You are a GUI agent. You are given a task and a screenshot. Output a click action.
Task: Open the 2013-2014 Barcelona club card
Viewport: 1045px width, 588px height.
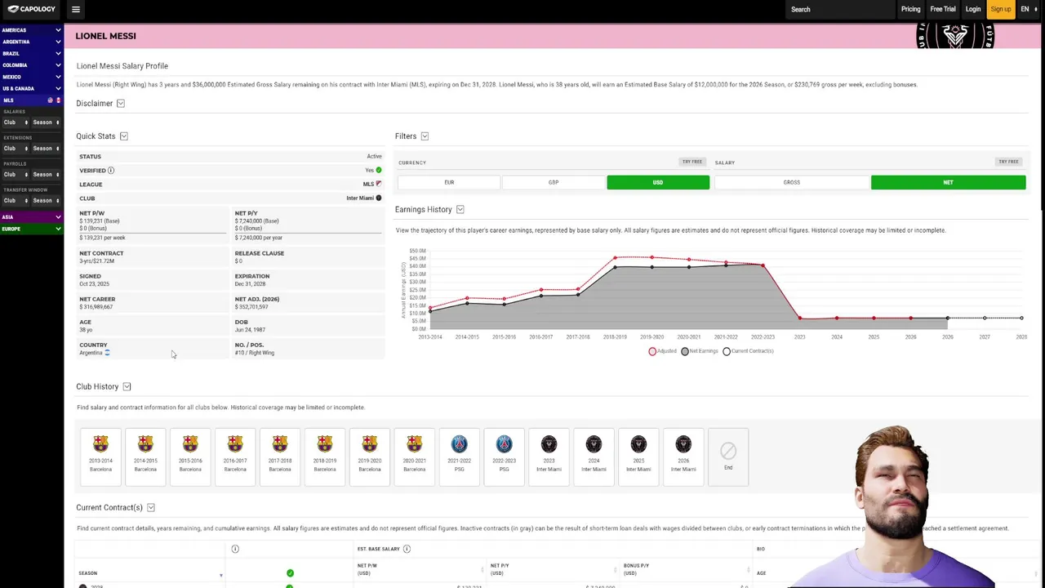(100, 457)
